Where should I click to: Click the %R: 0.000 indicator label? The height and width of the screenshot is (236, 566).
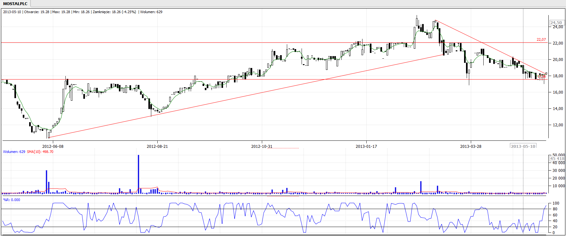[12, 200]
